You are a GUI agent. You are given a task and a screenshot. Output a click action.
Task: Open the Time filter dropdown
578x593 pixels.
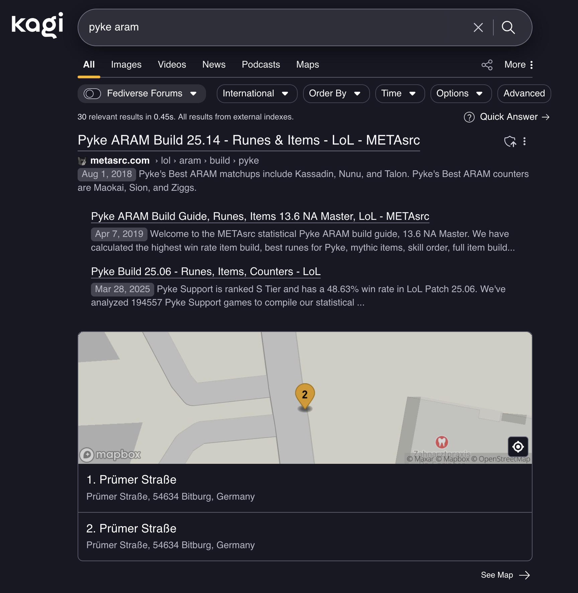(399, 94)
